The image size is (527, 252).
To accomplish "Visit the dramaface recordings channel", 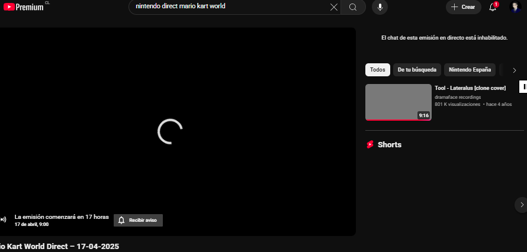I will (458, 97).
